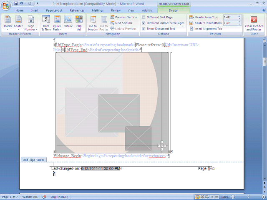
Task: Open proofing errors status icon
Action: tap(44, 197)
